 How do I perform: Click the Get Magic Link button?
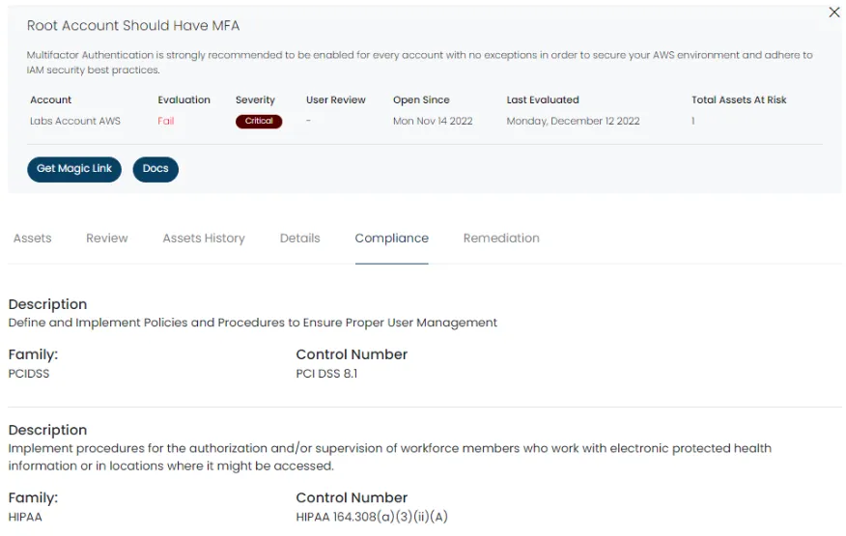pos(74,169)
